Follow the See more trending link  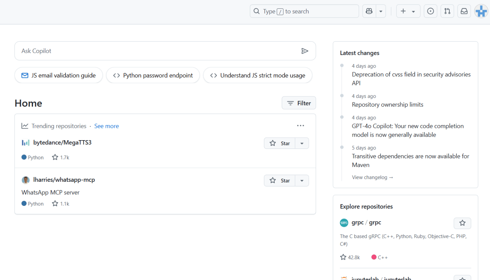pyautogui.click(x=106, y=126)
